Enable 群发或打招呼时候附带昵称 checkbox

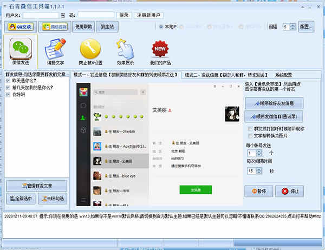[x=249, y=129]
